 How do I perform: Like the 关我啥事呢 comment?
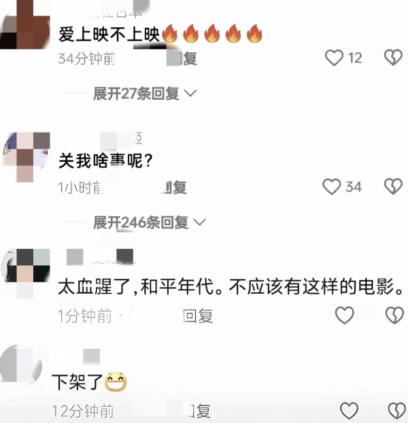tap(332, 187)
